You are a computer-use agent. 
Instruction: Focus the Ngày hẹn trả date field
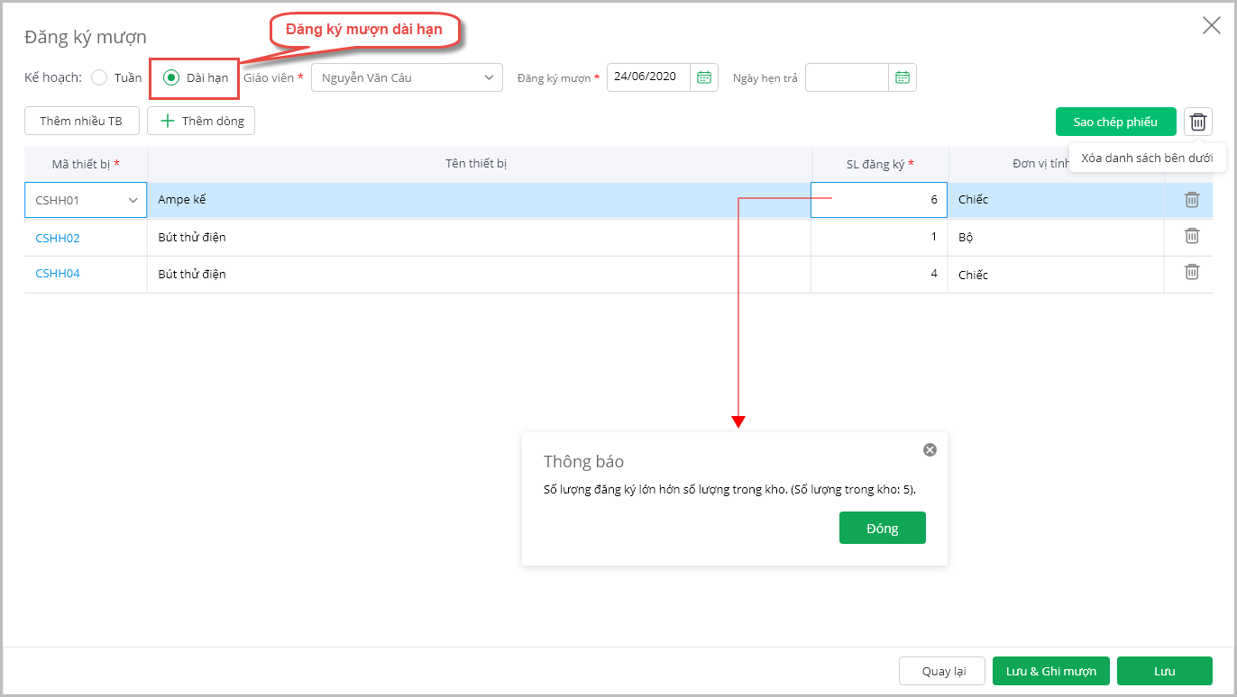pyautogui.click(x=847, y=77)
